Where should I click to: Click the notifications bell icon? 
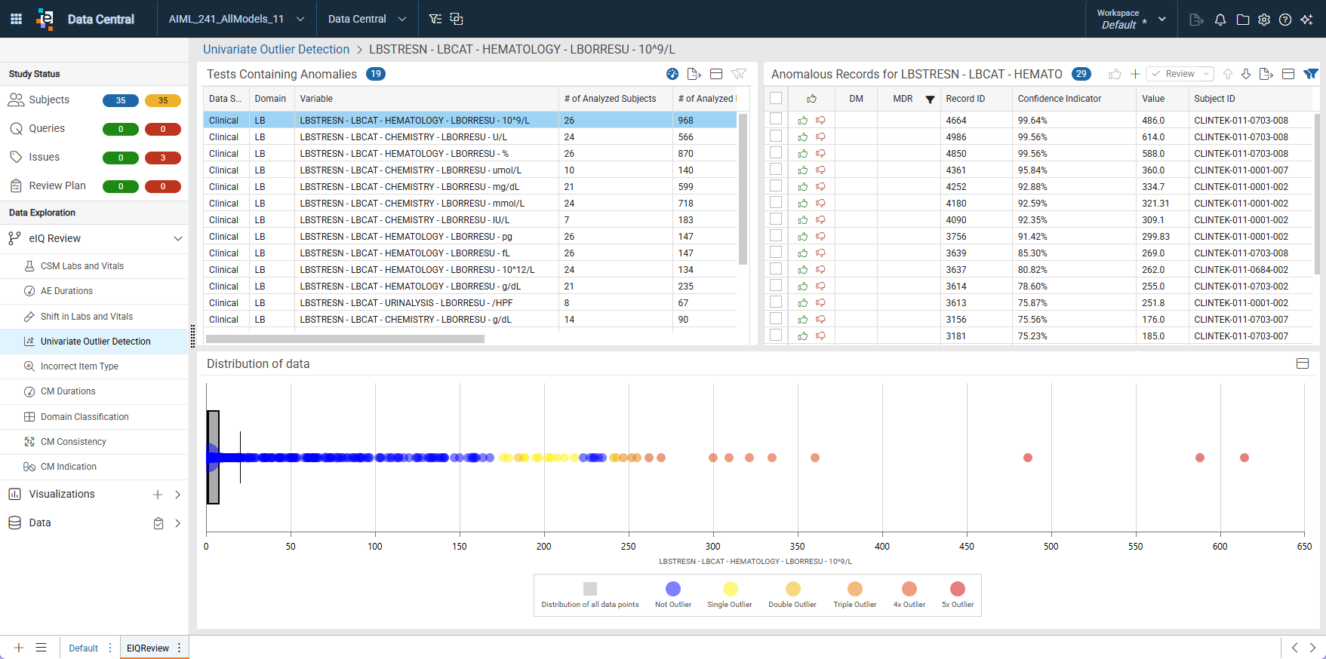(1220, 20)
